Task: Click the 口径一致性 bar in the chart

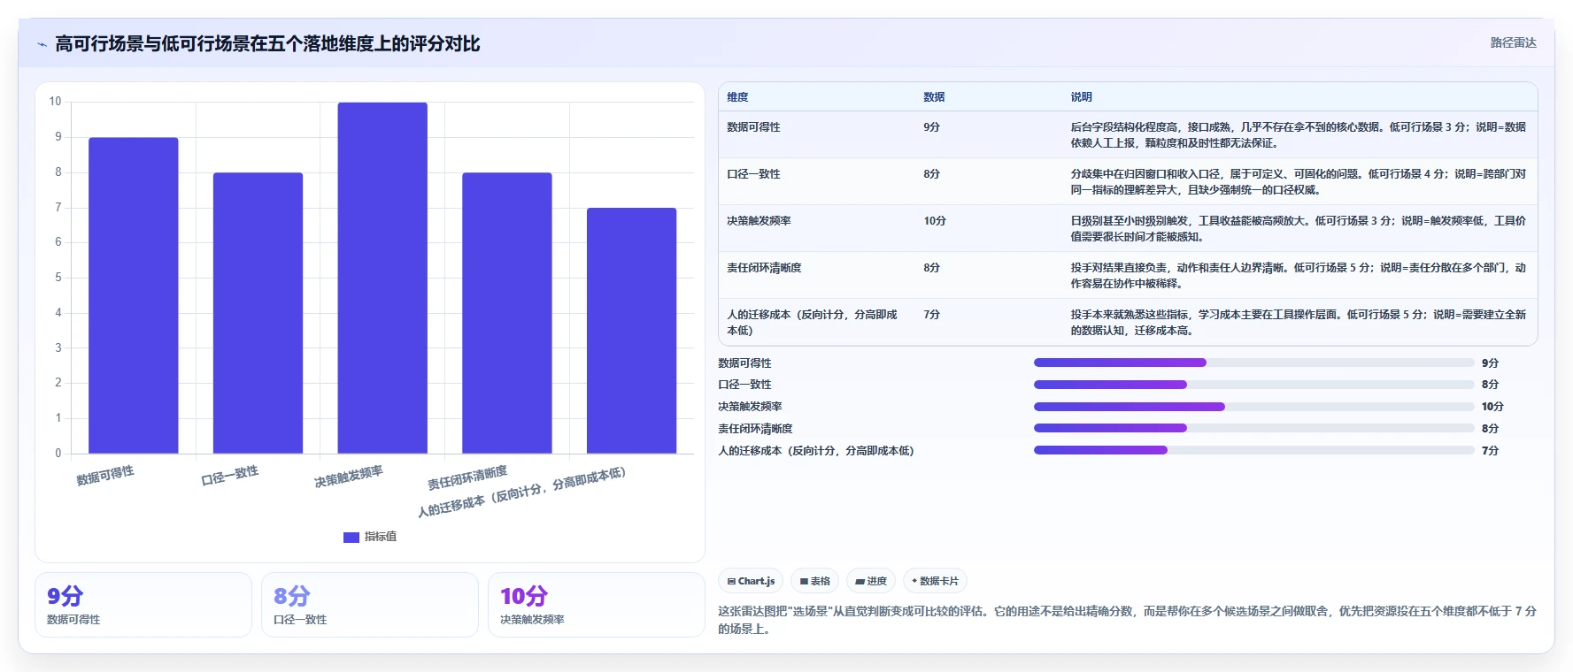Action: pos(258,313)
